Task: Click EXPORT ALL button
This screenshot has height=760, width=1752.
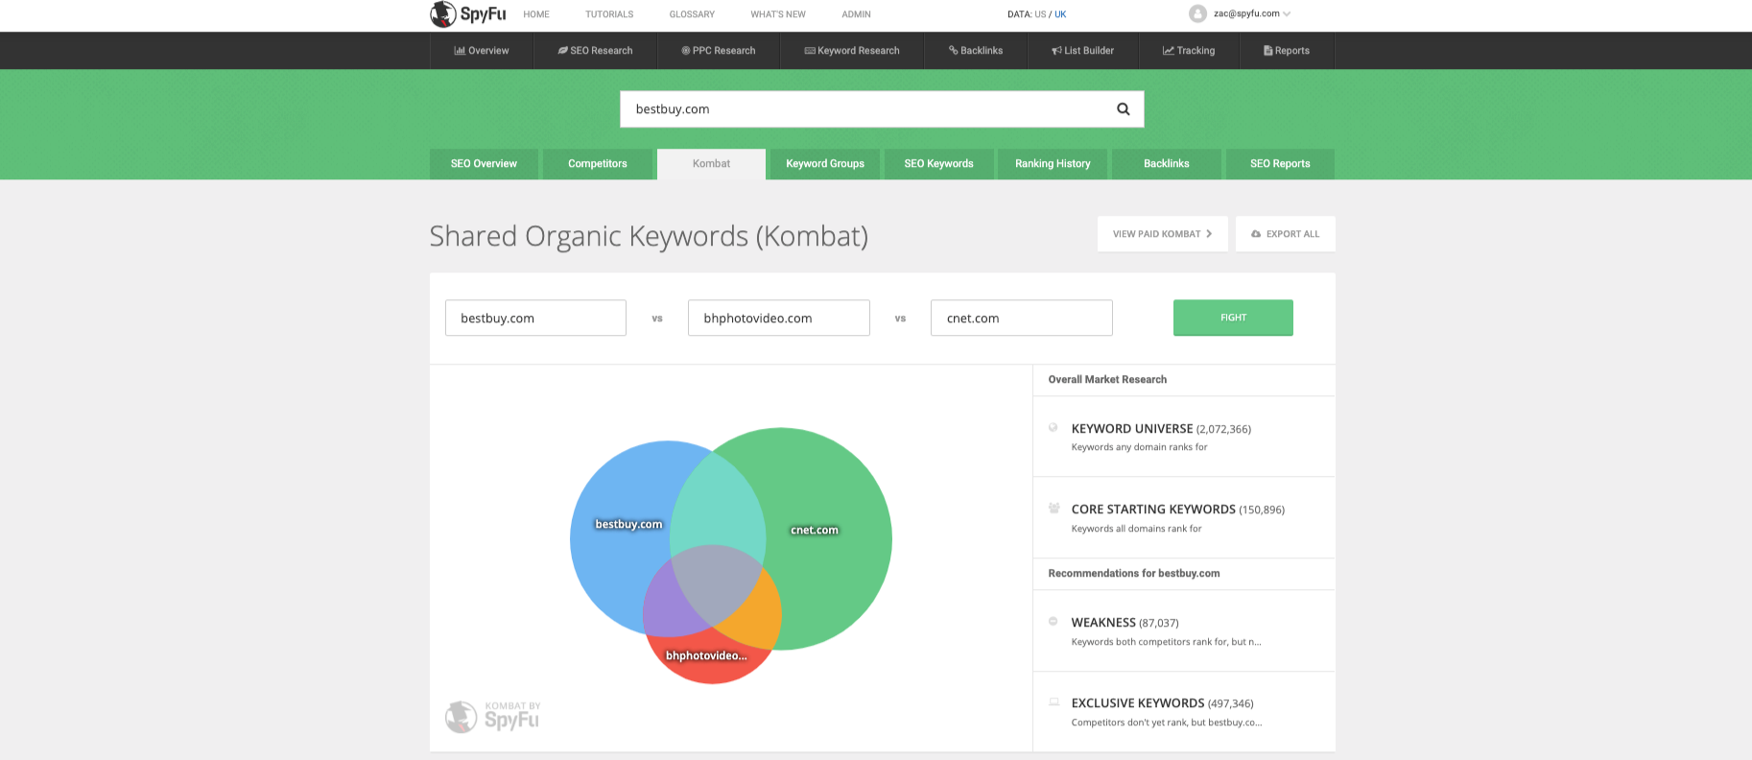Action: 1286,234
